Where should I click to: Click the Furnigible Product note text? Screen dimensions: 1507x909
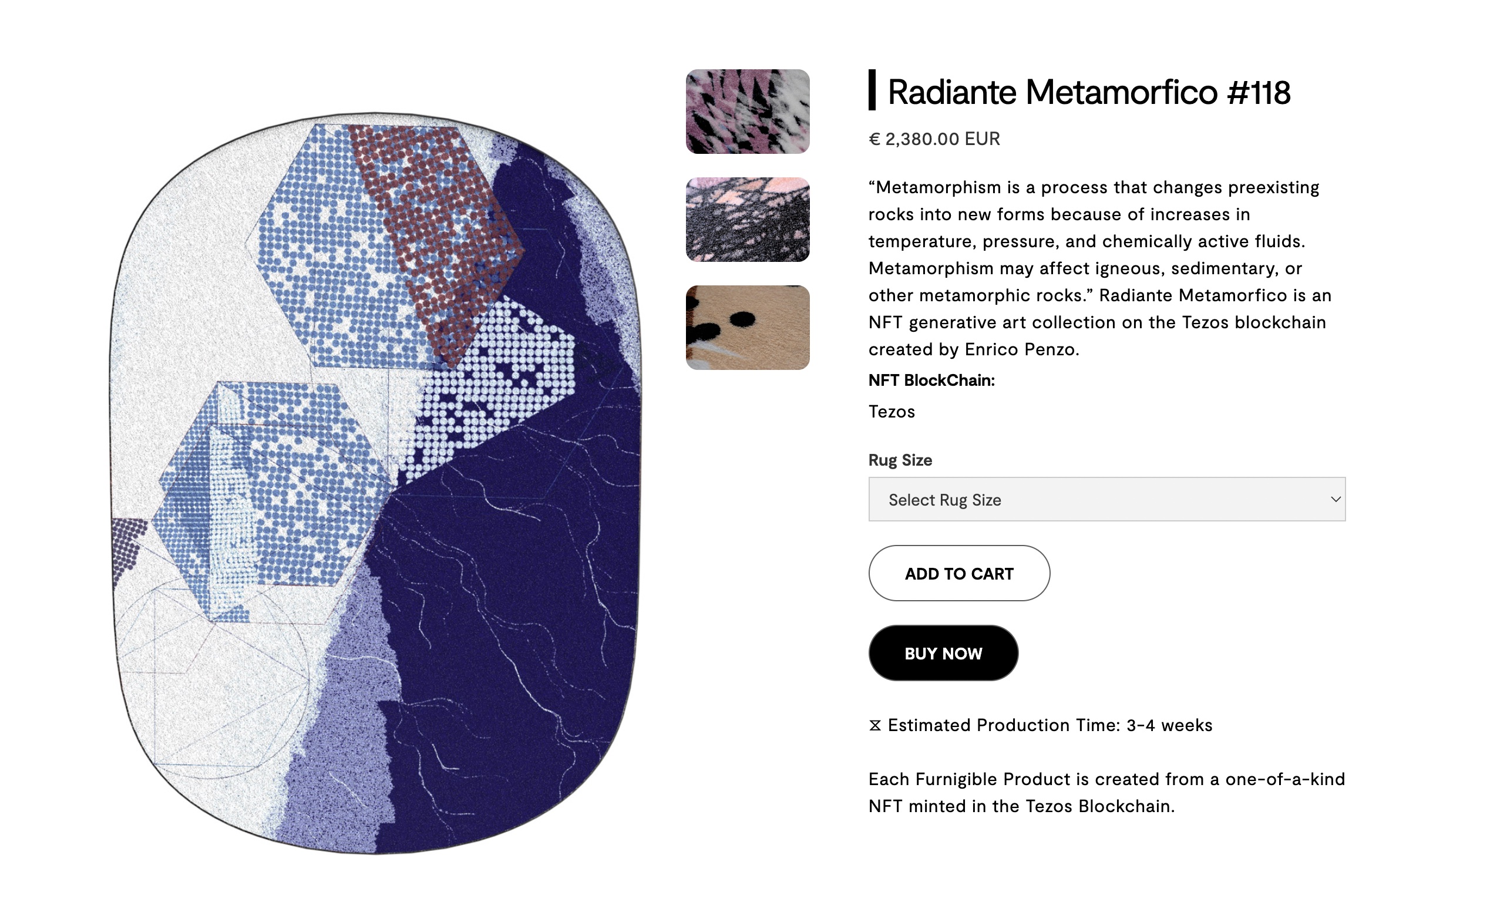pyautogui.click(x=1106, y=793)
